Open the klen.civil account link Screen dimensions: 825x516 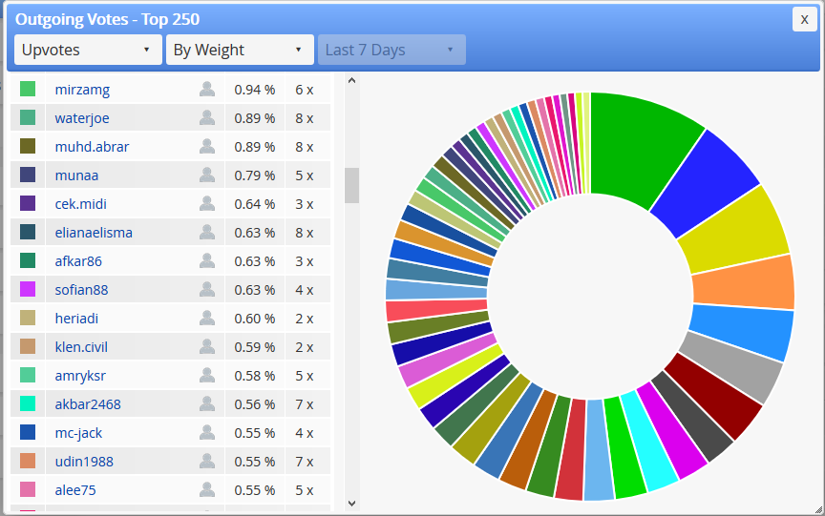pos(81,347)
